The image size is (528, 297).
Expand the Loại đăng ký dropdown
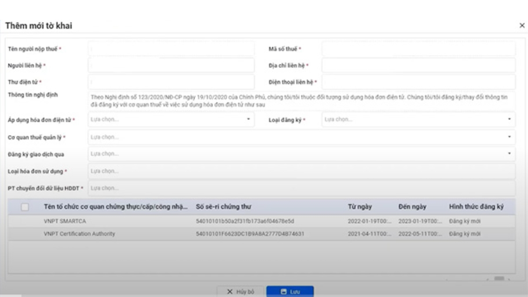418,120
